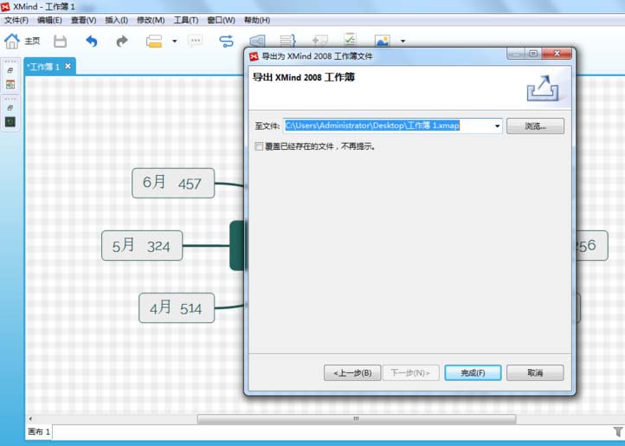Click the Save floppy disk icon
This screenshot has width=625, height=446.
tap(61, 41)
